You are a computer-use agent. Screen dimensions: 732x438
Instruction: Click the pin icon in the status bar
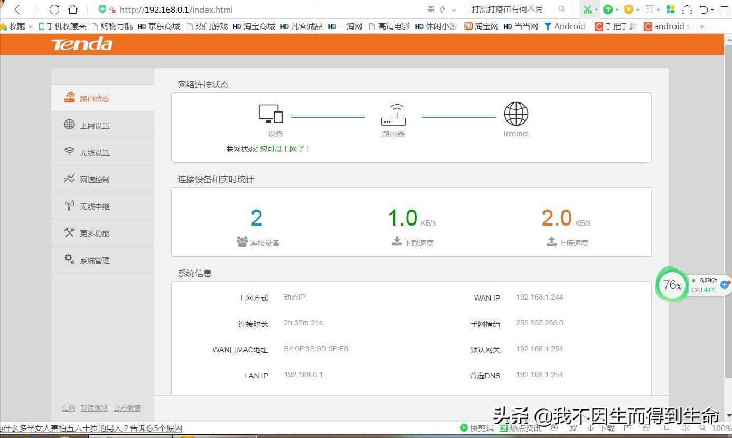click(573, 428)
